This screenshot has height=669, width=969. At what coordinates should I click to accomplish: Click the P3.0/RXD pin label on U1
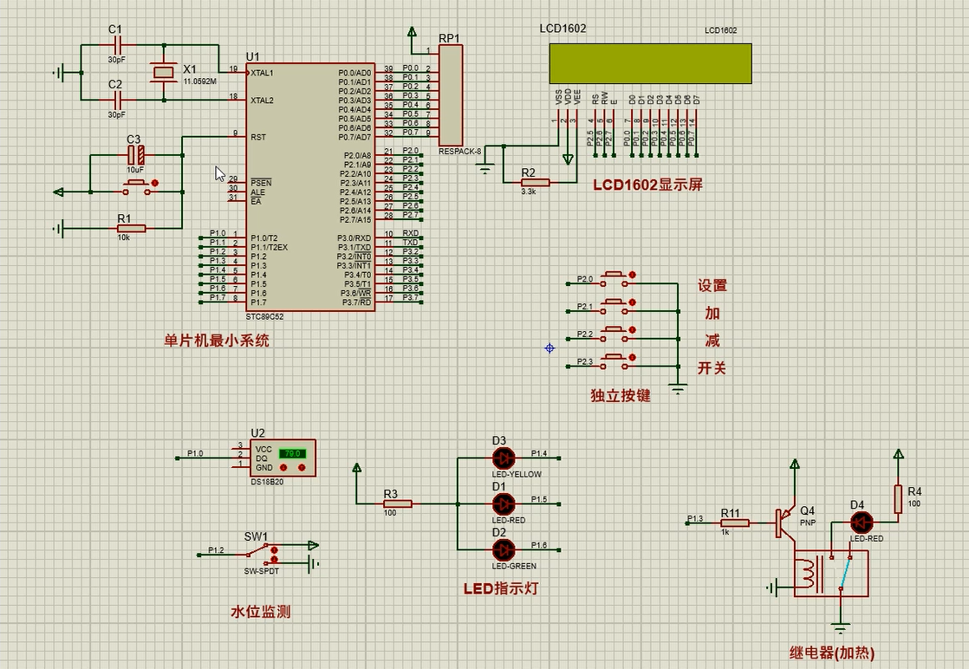354,237
